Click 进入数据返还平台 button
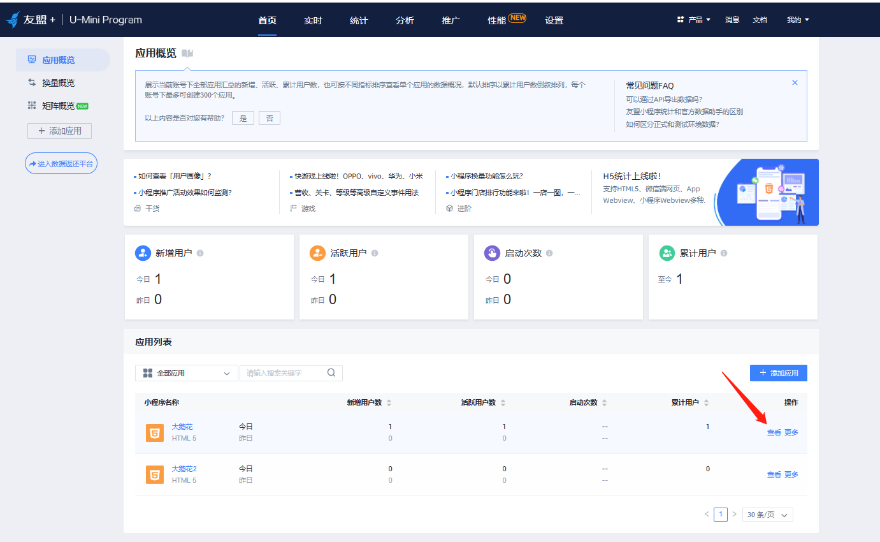 click(x=61, y=163)
